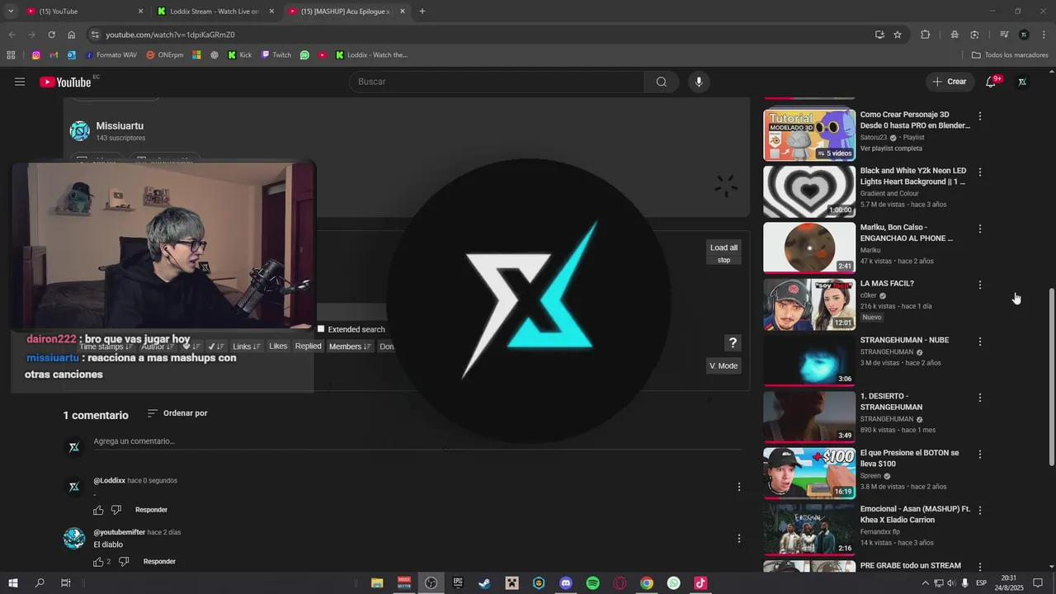Open the Windows Start menu
Viewport: 1056px width, 594px height.
[12, 583]
